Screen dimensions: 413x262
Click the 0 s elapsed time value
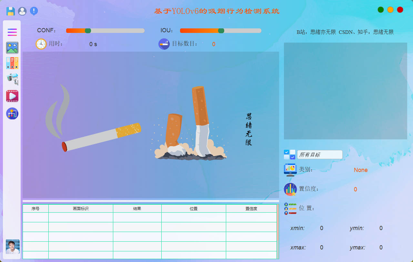coord(93,44)
